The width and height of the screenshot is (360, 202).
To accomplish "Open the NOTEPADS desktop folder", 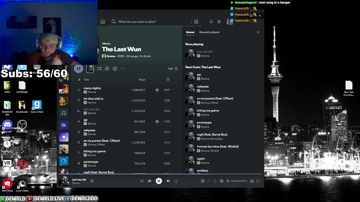I will [x=22, y=87].
